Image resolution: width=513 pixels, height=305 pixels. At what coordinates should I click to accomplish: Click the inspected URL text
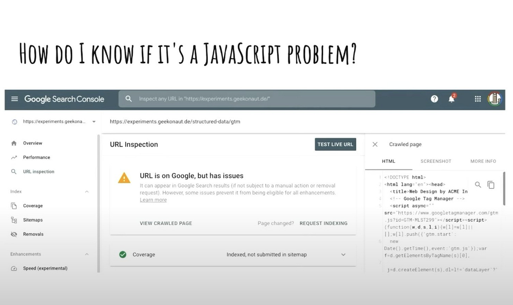click(x=175, y=122)
